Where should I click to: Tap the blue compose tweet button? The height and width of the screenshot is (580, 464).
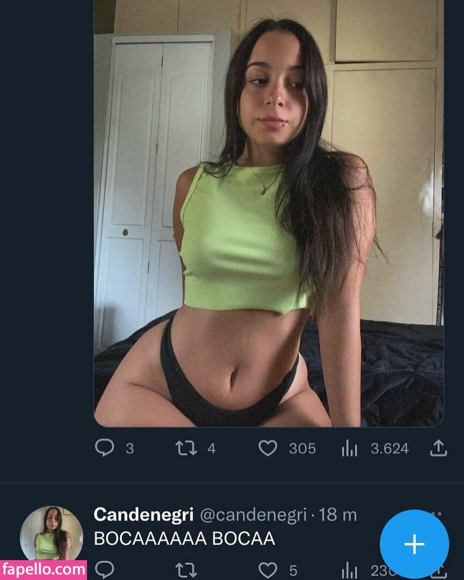click(x=415, y=544)
